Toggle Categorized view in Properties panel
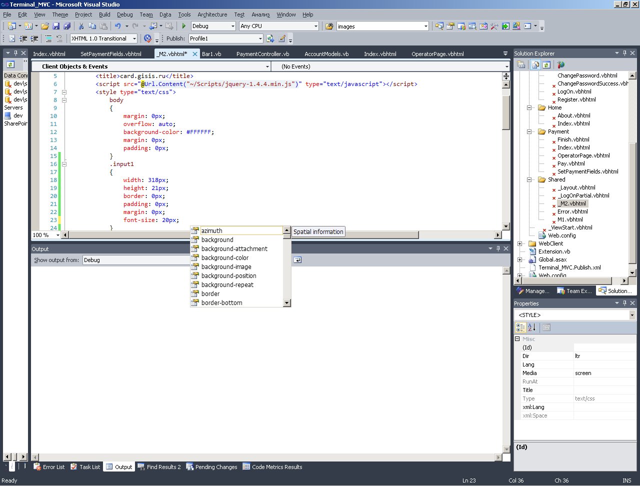This screenshot has width=640, height=486. [x=520, y=327]
